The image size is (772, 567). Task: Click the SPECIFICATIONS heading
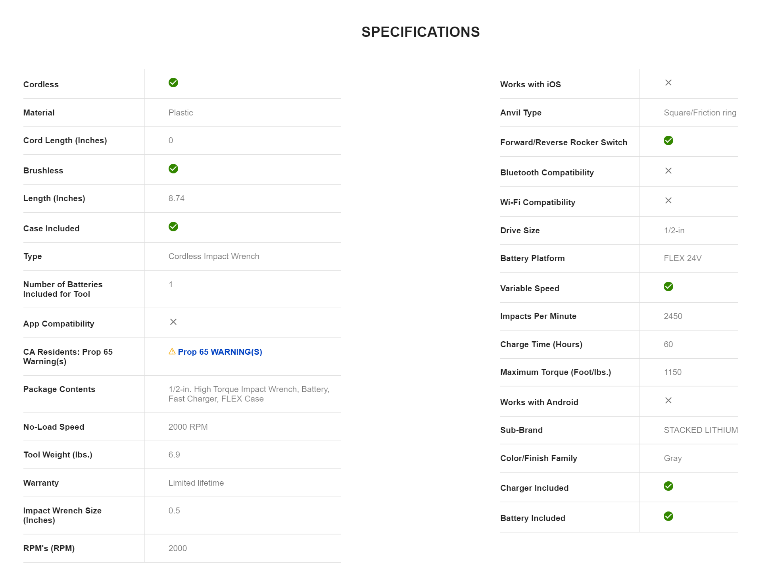(421, 32)
